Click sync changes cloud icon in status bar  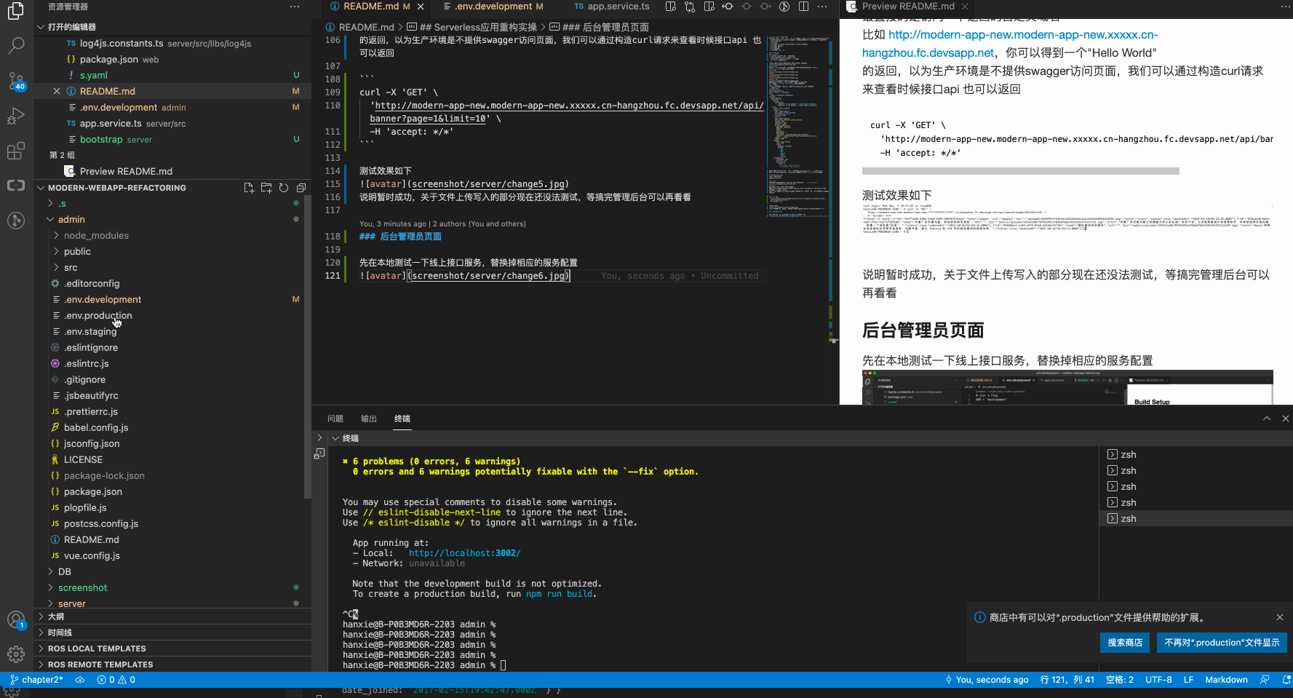point(80,680)
